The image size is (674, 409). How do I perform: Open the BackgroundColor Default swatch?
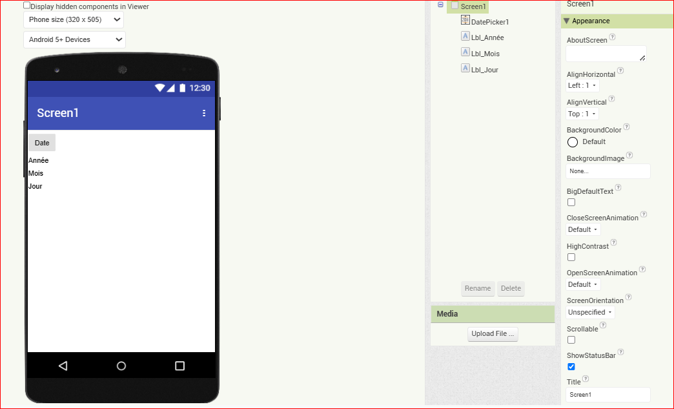(x=573, y=142)
